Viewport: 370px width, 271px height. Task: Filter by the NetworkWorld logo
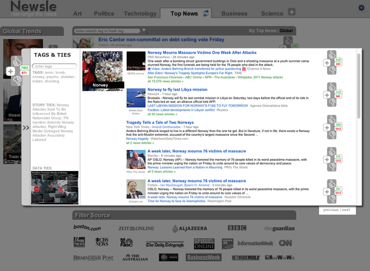click(x=246, y=258)
